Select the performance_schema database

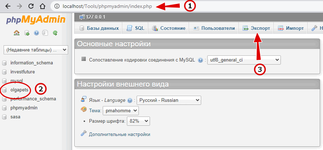tap(33, 99)
